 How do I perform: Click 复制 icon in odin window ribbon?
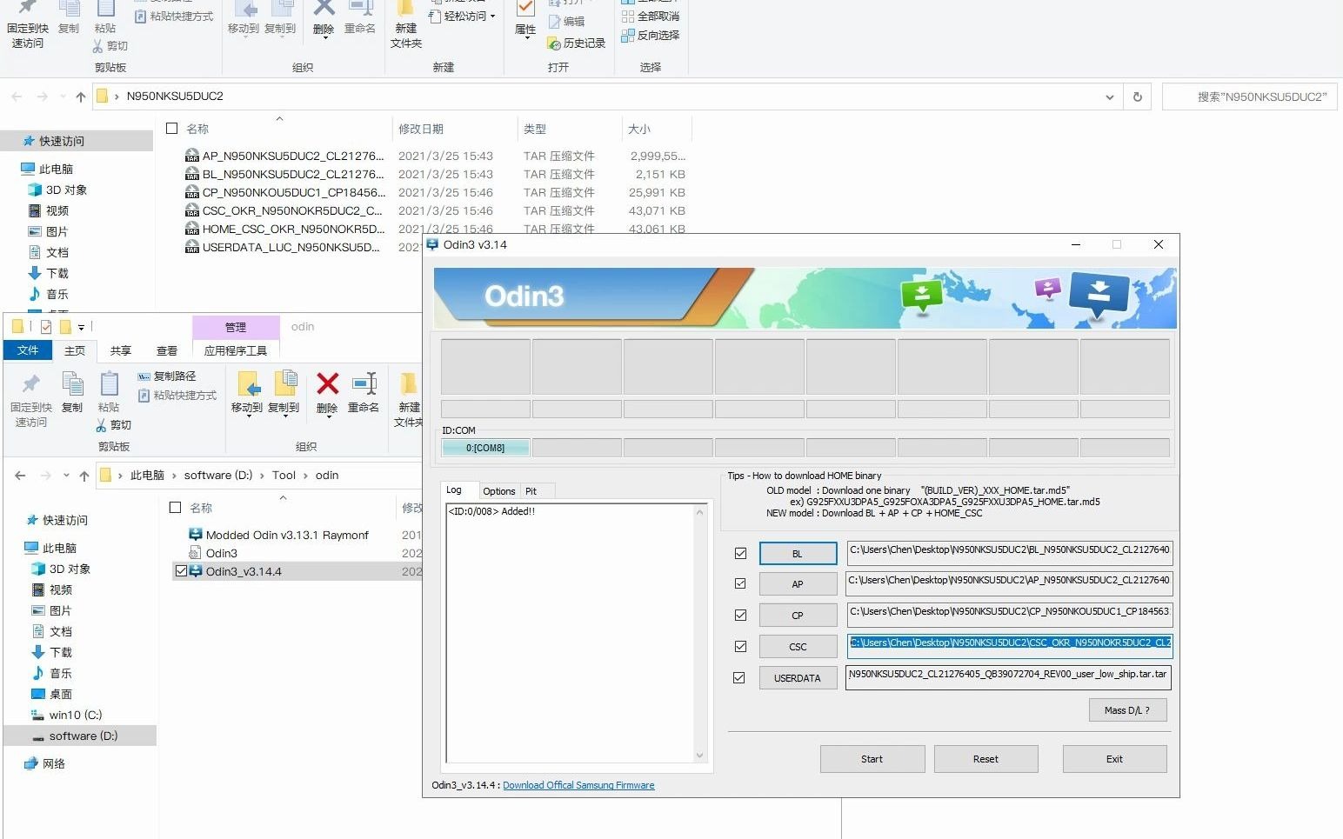(72, 383)
